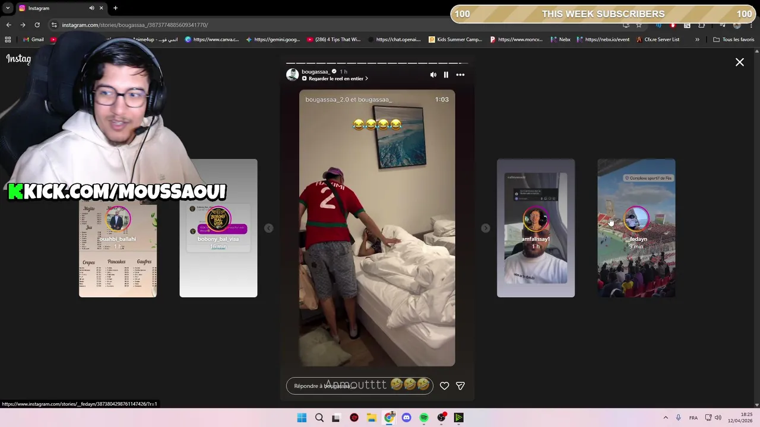
Task: Click the browser Forward arrow
Action: click(23, 25)
